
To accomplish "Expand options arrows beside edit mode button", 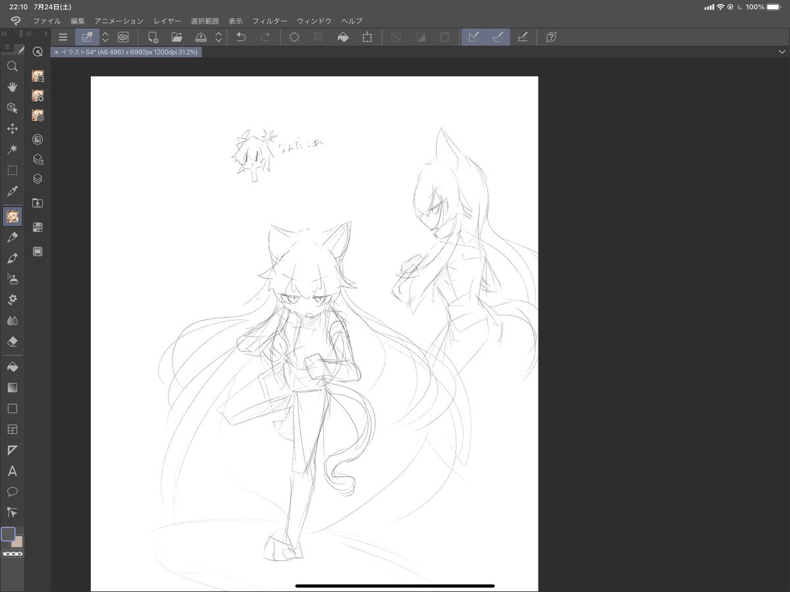I will [105, 38].
